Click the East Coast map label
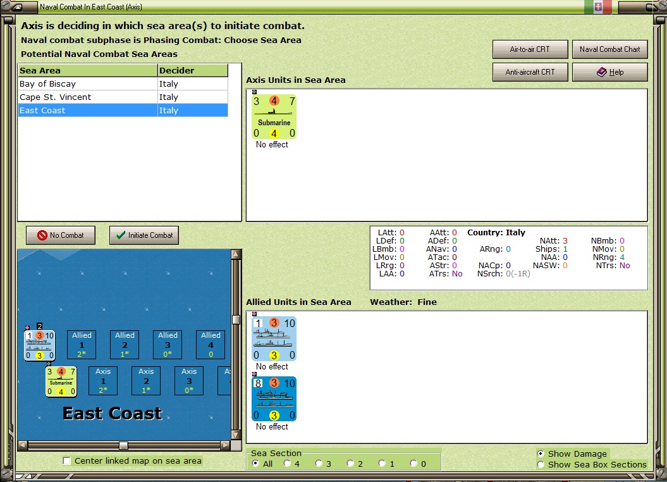This screenshot has height=482, width=667. click(x=113, y=414)
